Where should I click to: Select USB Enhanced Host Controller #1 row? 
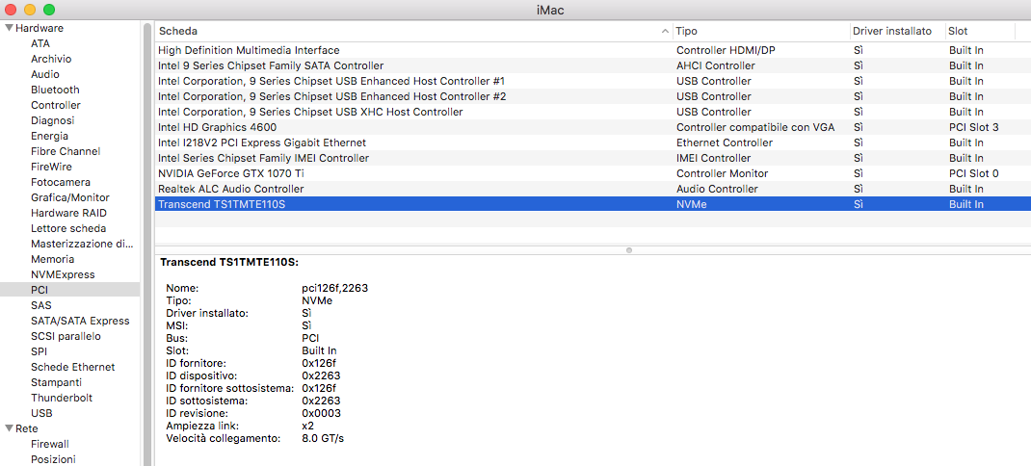coord(593,81)
